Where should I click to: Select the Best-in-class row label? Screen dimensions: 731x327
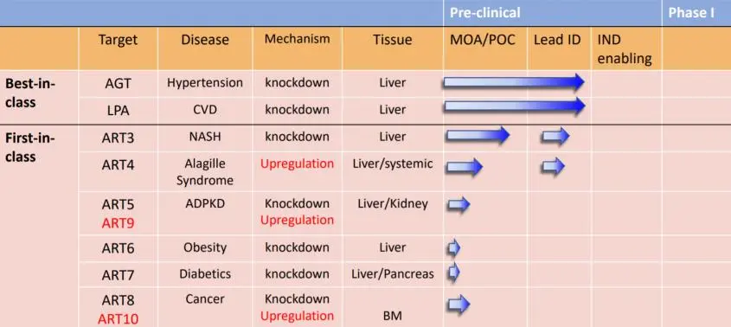31,93
